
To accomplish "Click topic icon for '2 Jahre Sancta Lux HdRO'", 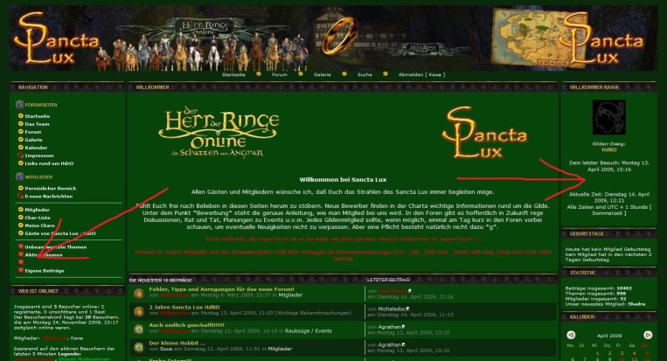I will pos(139,309).
